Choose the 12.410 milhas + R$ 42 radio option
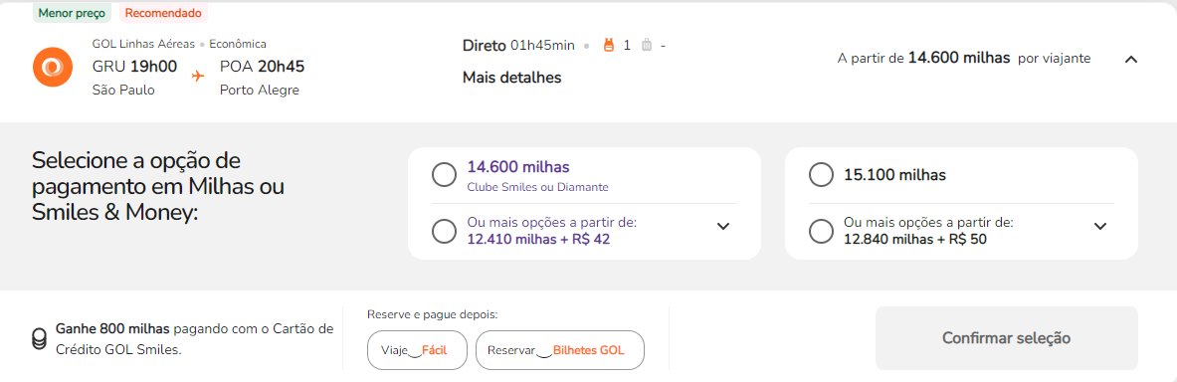The image size is (1177, 382). point(445,231)
